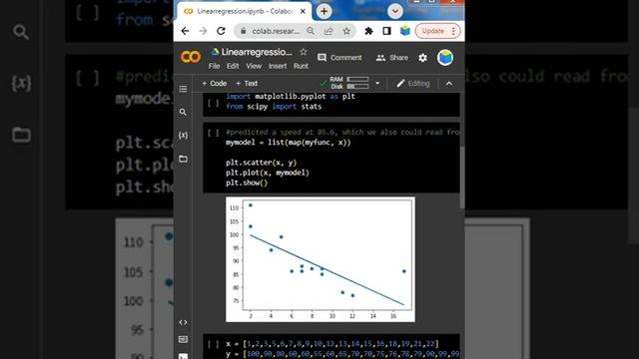The image size is (639, 359).
Task: Click the notebook title Linearregressio...
Action: tap(257, 52)
